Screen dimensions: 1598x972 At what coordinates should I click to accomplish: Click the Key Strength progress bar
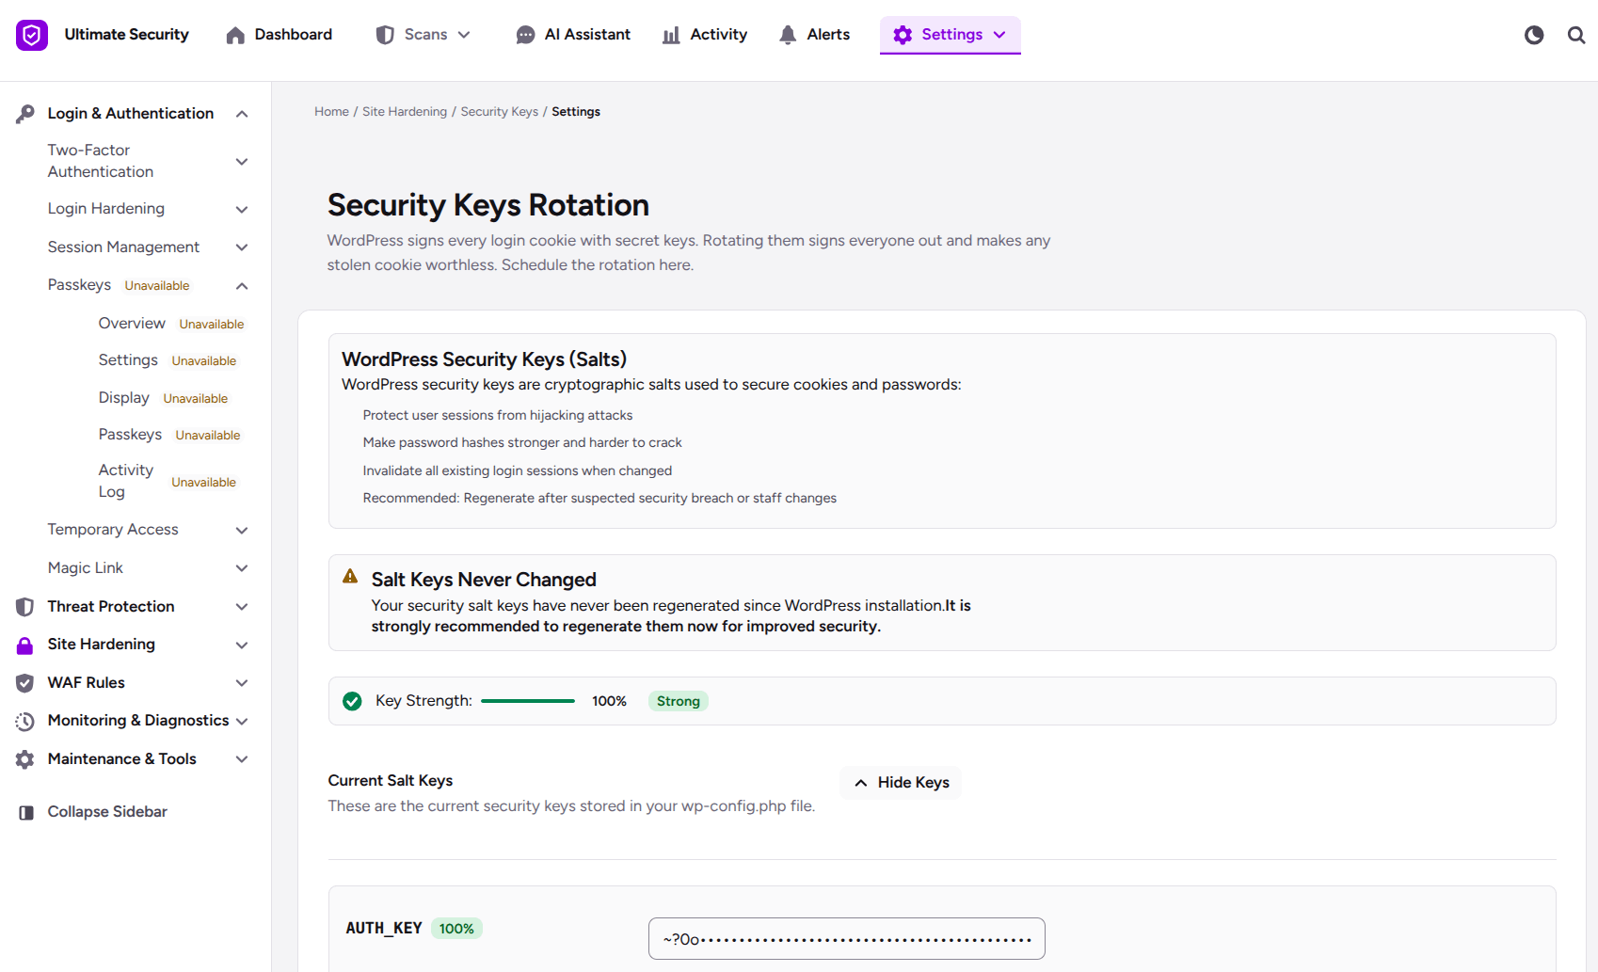[x=528, y=701]
